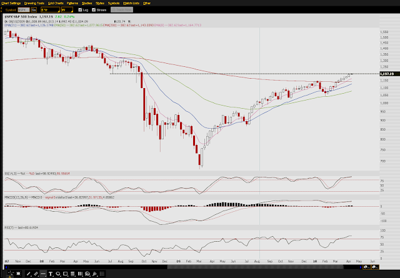Select the crosshair cursor tool
400x278 pixels.
pos(11,274)
